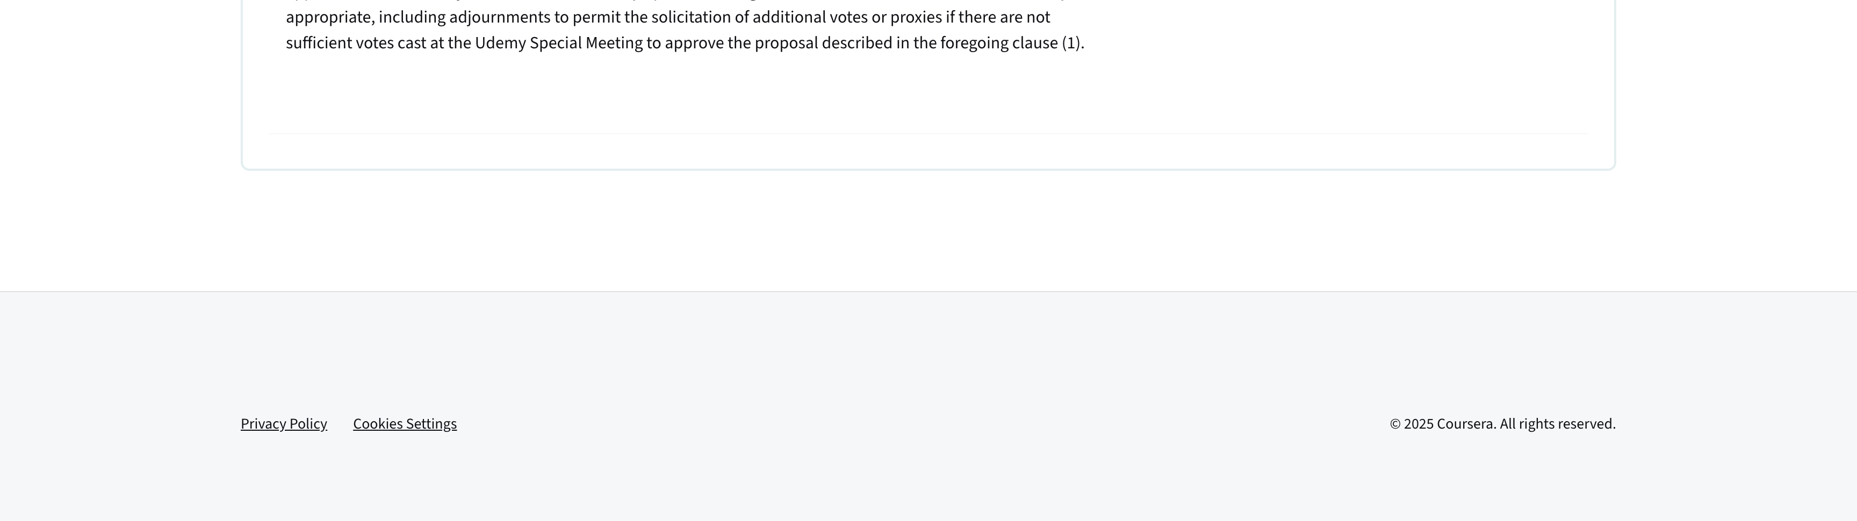This screenshot has width=1857, height=521.
Task: Click the phrase "votes cast" in the last line
Action: point(391,43)
